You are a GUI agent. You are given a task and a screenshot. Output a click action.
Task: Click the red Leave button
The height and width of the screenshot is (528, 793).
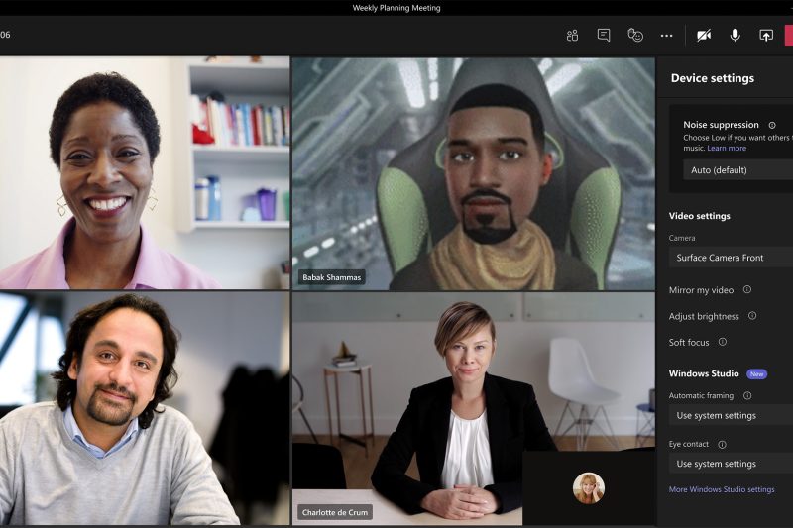coord(788,36)
